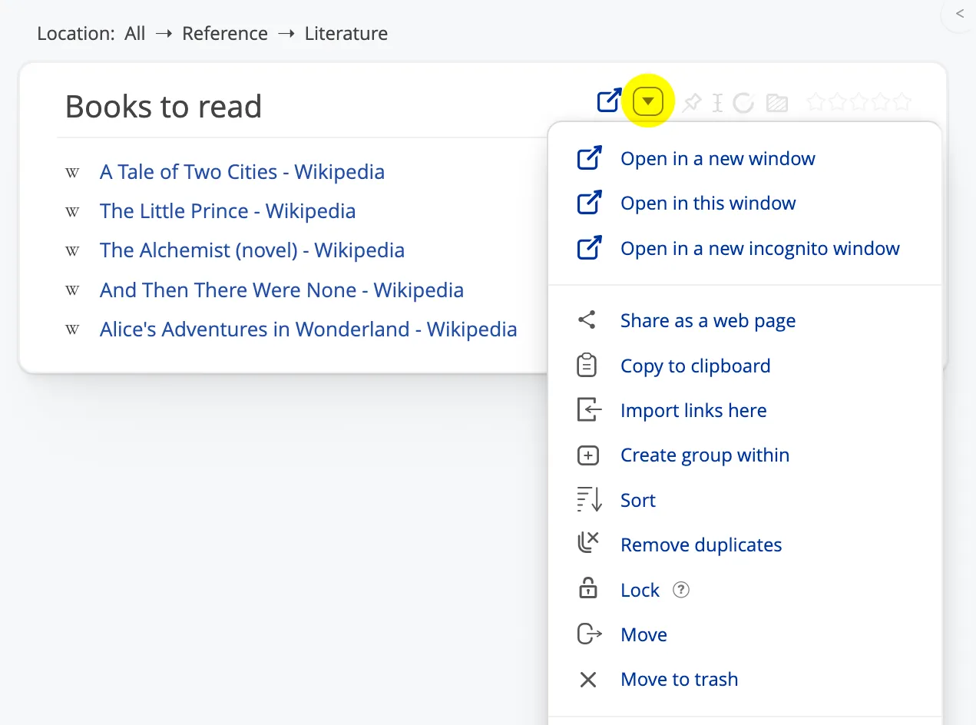Click the circular refresh icon in header
This screenshot has height=725, width=976.
click(743, 102)
